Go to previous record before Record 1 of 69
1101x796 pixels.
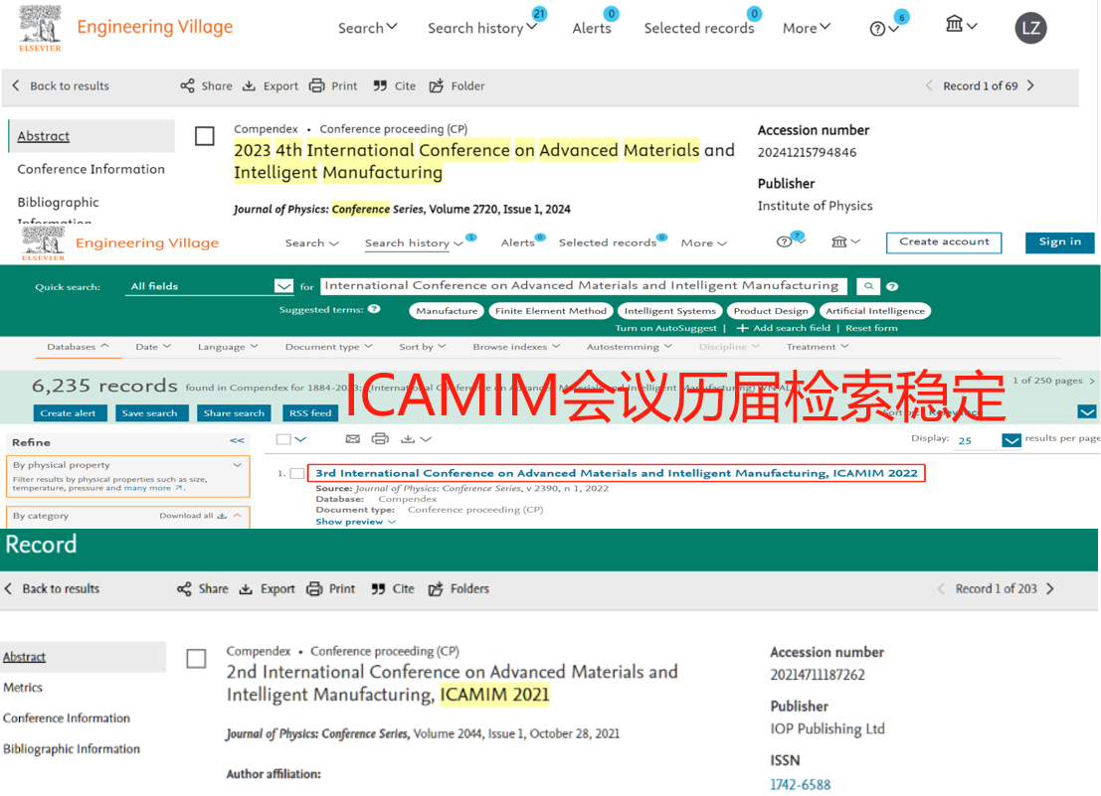coord(929,85)
